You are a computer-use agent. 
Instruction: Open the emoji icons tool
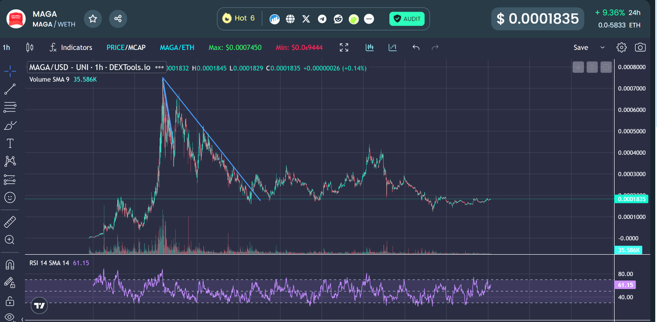pos(10,197)
